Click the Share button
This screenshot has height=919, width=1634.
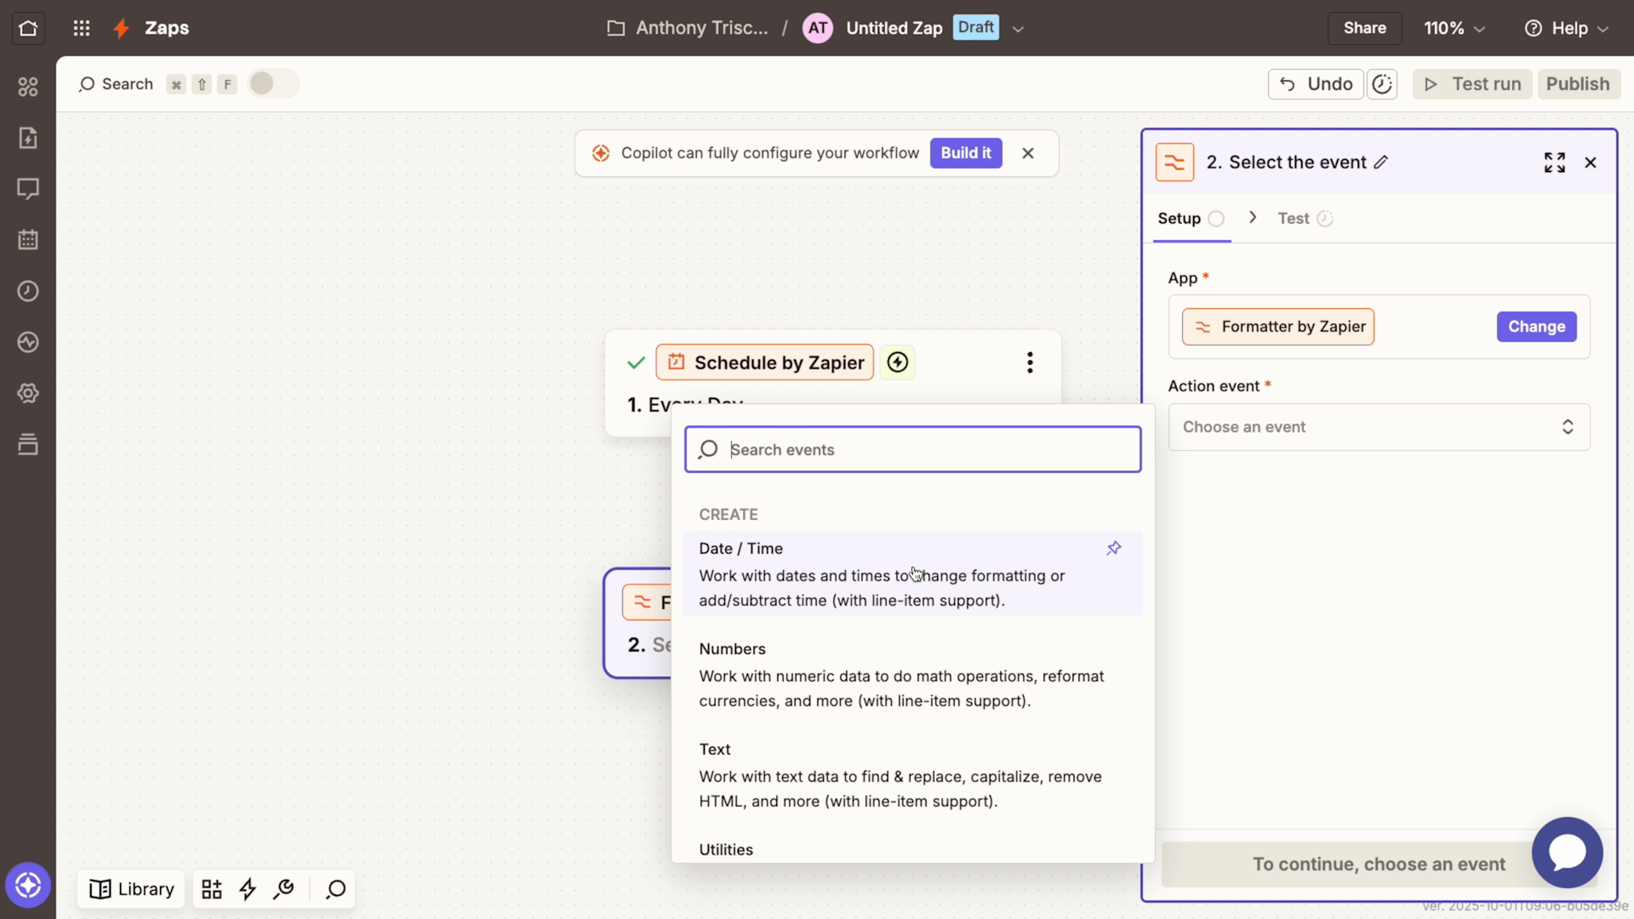click(1364, 28)
